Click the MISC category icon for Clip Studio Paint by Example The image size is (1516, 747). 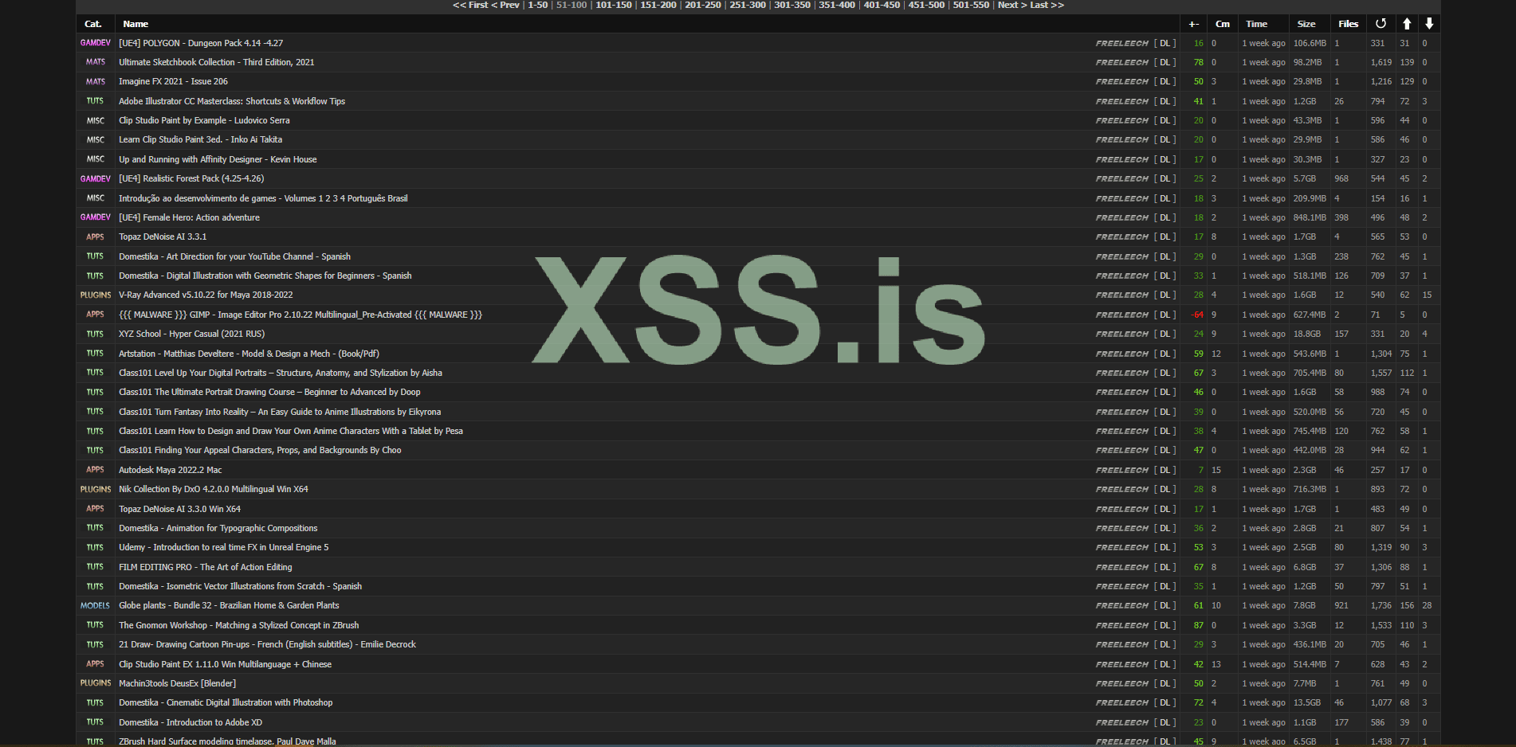coord(96,120)
